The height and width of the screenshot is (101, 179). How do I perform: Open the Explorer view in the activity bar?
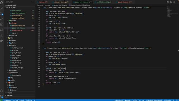[2, 3]
